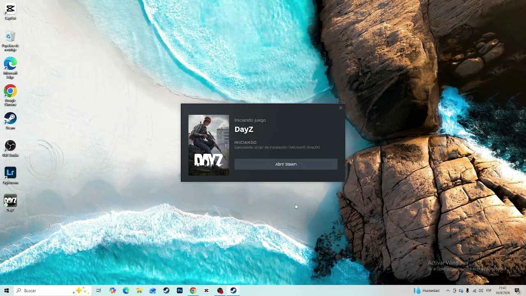Open the Wi-Fi network tray icon

click(x=475, y=291)
